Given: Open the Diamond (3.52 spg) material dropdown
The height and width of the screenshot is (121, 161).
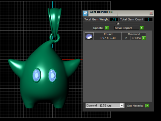Looking at the screenshot, I should click(122, 106).
